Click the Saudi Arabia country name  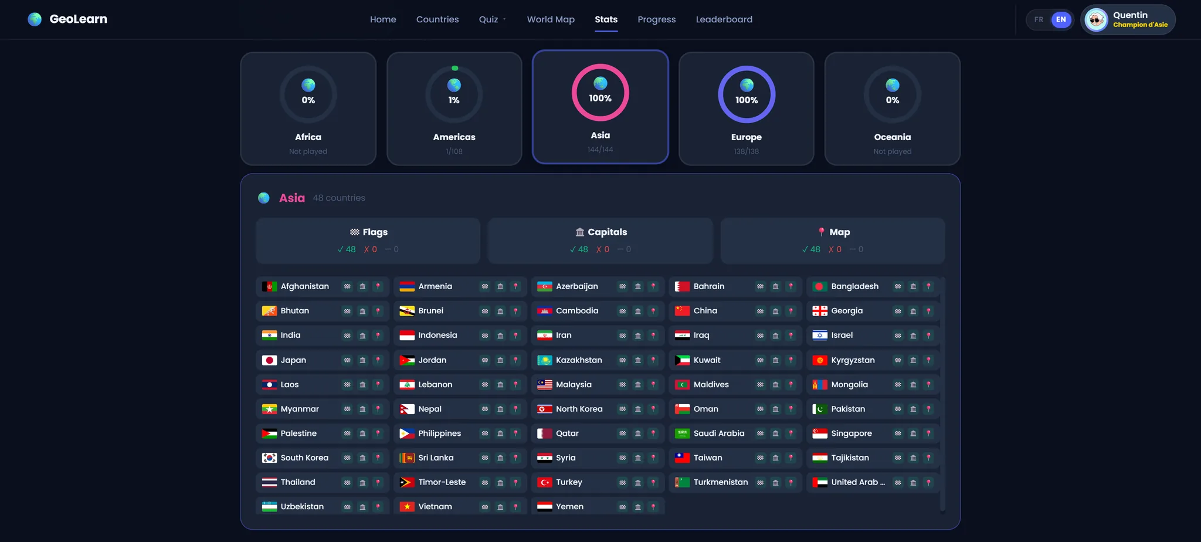(x=719, y=433)
